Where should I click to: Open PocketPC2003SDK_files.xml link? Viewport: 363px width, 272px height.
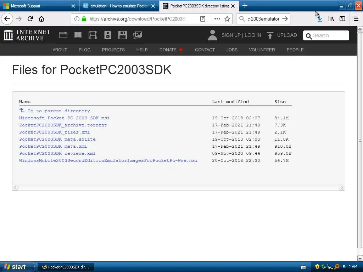[x=54, y=132]
